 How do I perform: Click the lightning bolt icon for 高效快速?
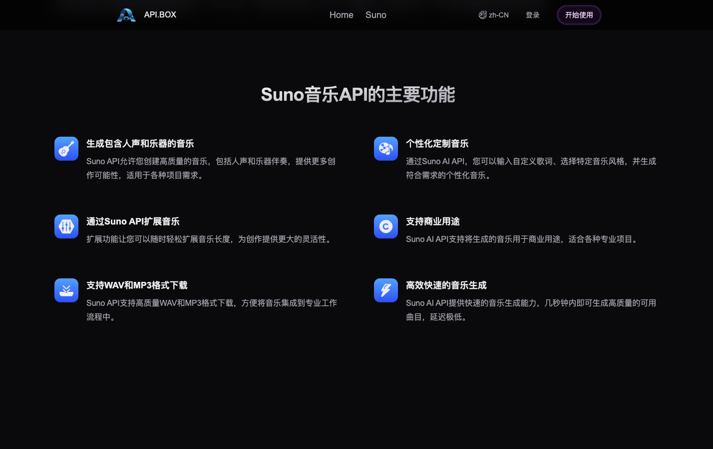pyautogui.click(x=386, y=290)
